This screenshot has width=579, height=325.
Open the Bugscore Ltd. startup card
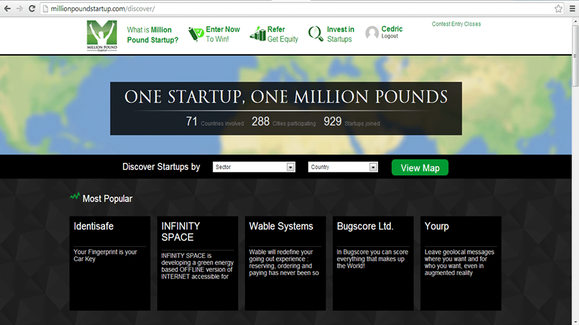tap(373, 263)
